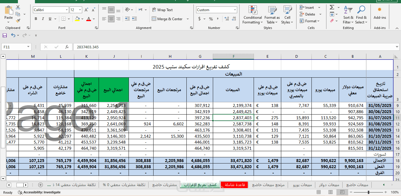401x196 pixels.
Task: Open the Conditional Formatting menu
Action: [x=252, y=15]
